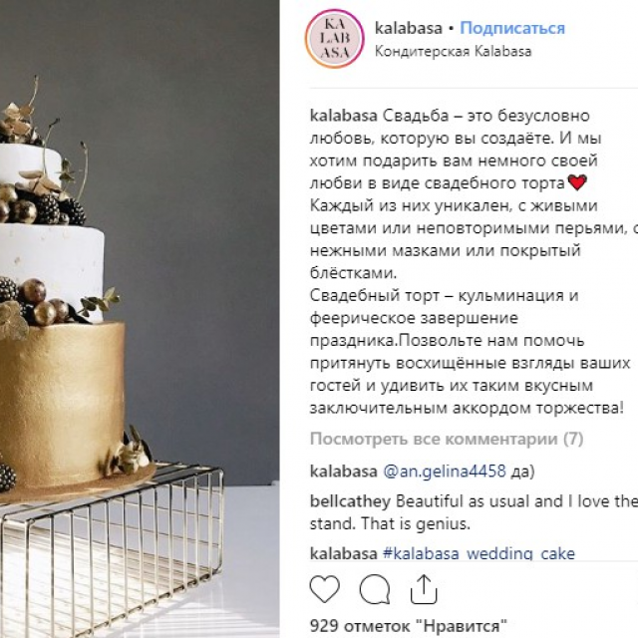The image size is (638, 638).
Task: View the 929 отметок "Нравится" likes list
Action: (408, 626)
